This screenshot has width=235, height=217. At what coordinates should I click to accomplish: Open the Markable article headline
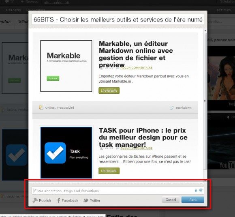[x=136, y=54]
